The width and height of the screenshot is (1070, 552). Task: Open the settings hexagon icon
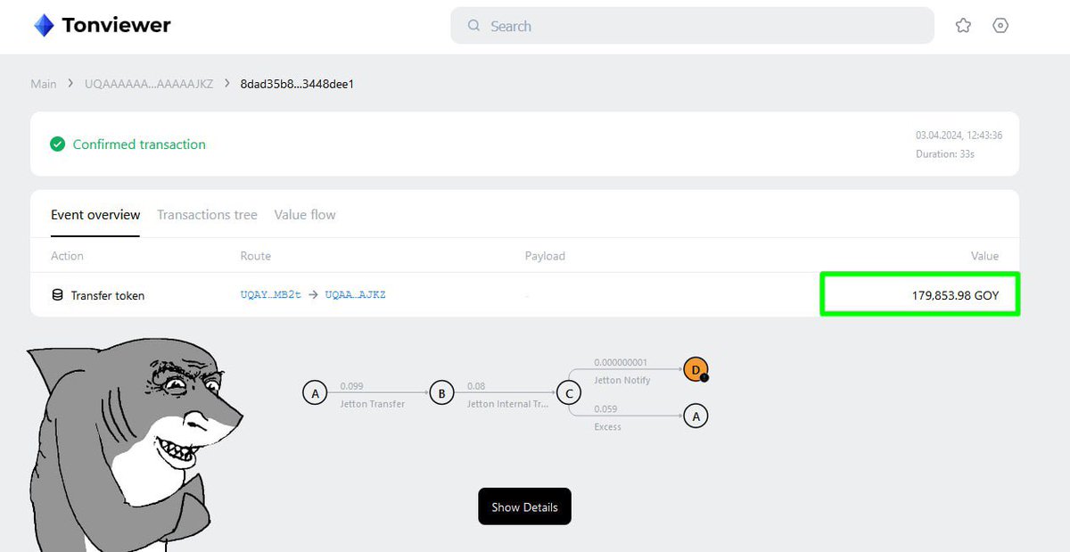1000,26
